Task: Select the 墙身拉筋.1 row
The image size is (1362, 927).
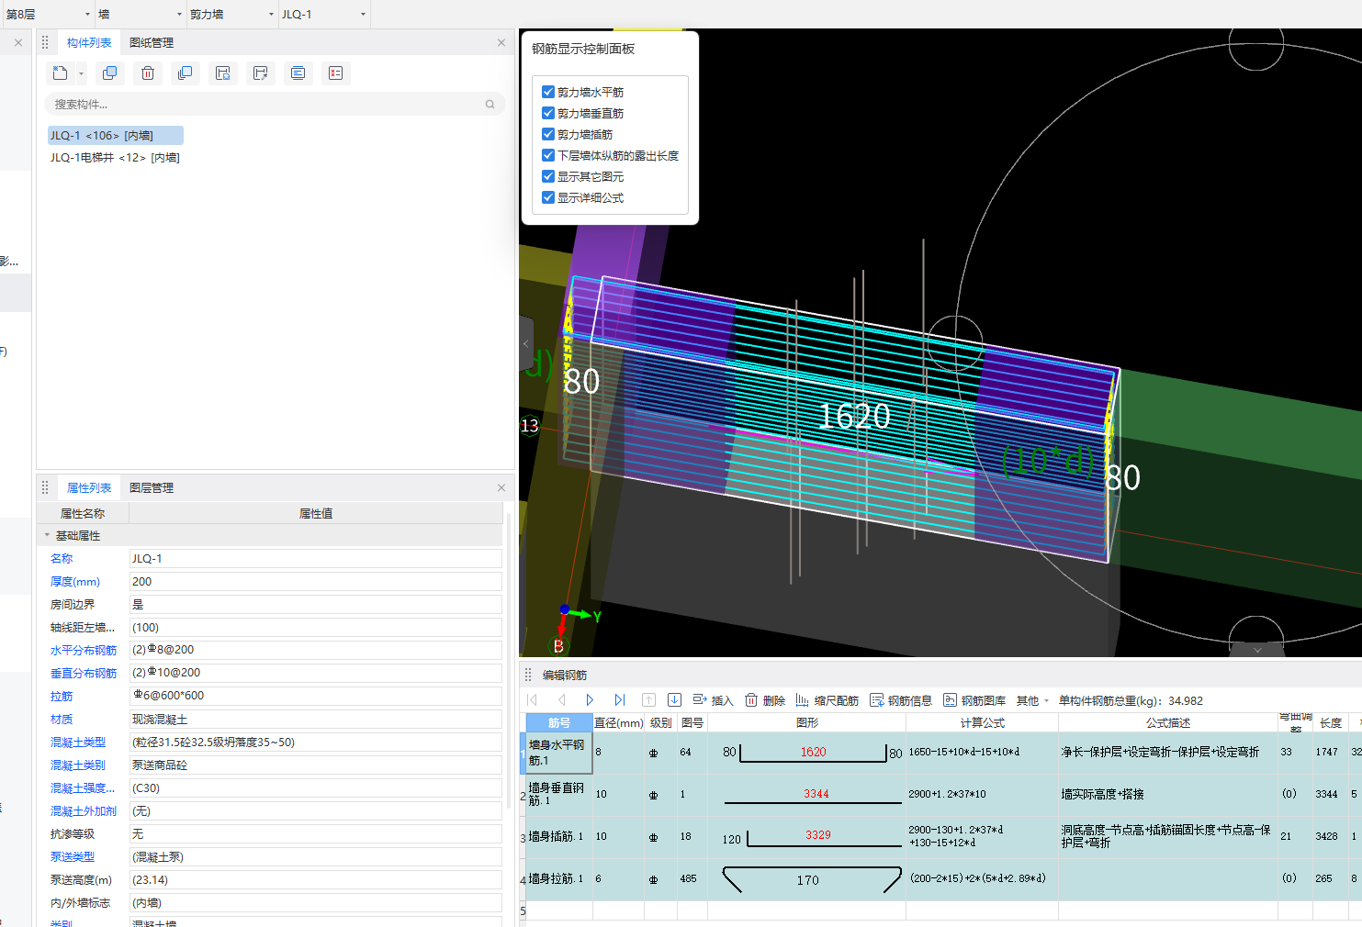Action: pyautogui.click(x=941, y=878)
